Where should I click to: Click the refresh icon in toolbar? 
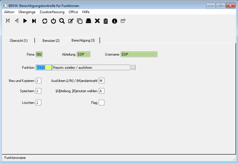point(45,21)
